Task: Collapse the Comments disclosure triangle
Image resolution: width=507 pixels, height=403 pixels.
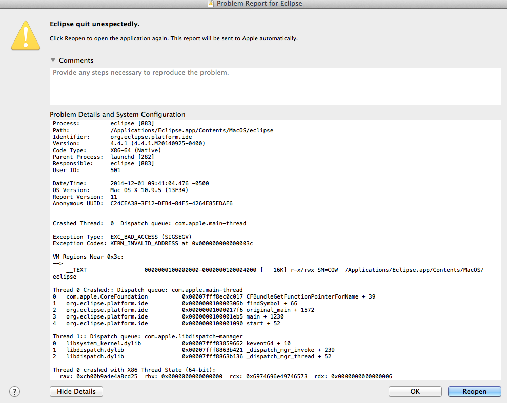Action: [53, 60]
